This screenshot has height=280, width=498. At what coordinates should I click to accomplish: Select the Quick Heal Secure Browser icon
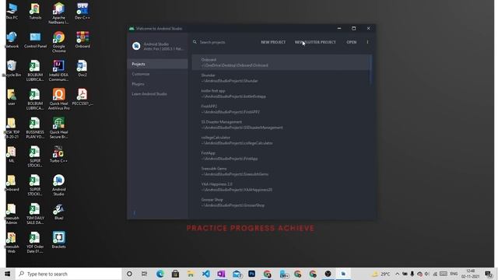click(58, 128)
